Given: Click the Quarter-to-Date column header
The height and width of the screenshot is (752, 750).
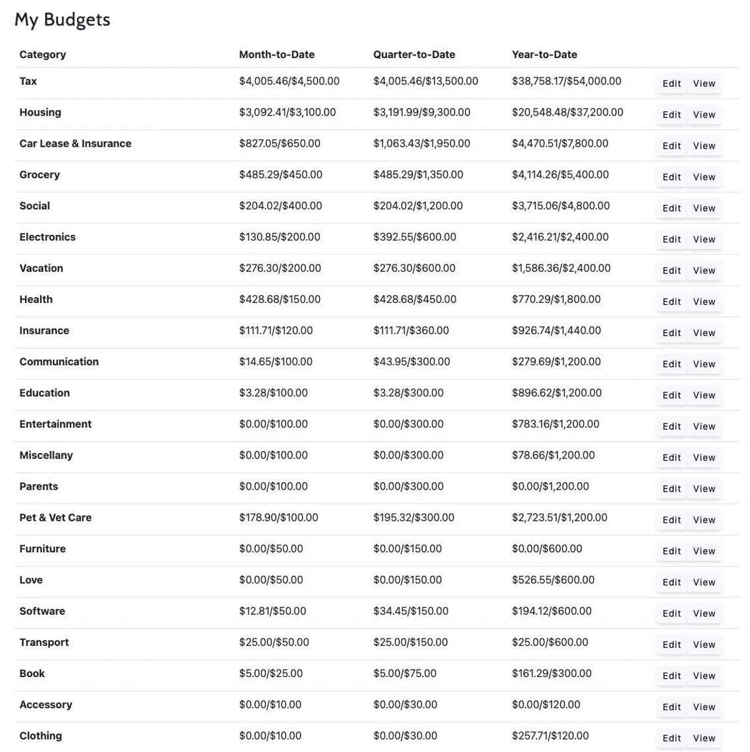Looking at the screenshot, I should [414, 54].
